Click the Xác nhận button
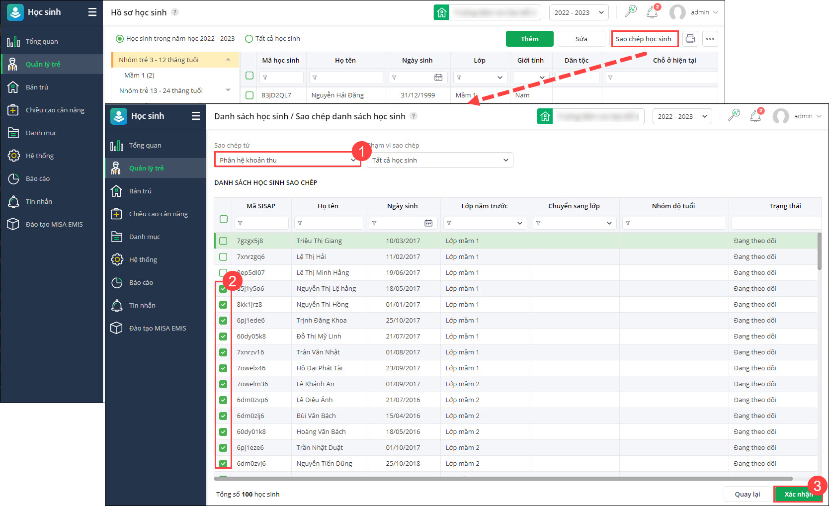 (x=798, y=494)
